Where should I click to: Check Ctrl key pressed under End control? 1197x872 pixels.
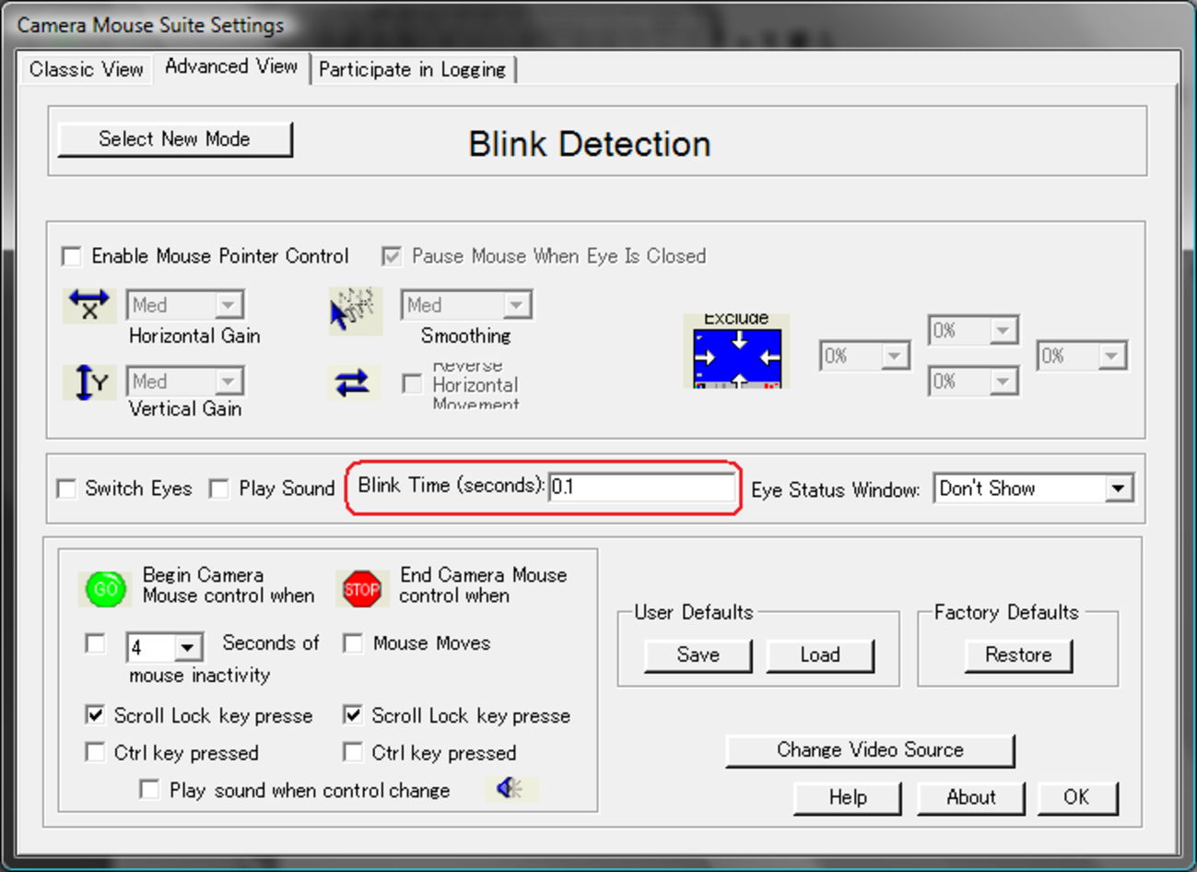click(x=352, y=752)
